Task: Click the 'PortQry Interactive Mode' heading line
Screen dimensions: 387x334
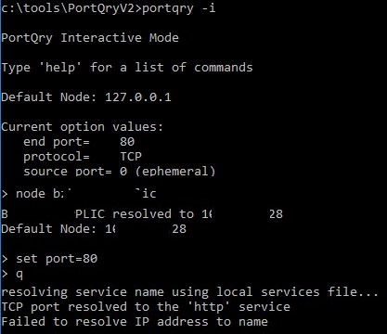Action: (x=90, y=38)
